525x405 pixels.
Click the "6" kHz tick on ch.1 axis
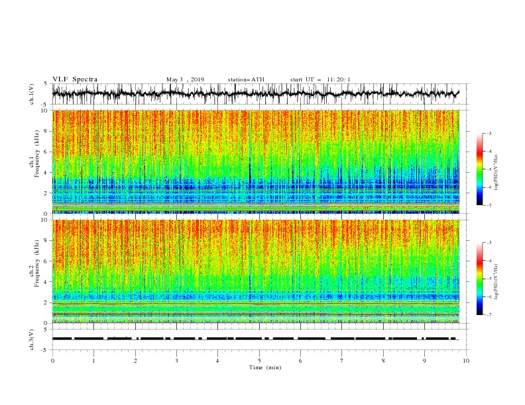[46, 152]
